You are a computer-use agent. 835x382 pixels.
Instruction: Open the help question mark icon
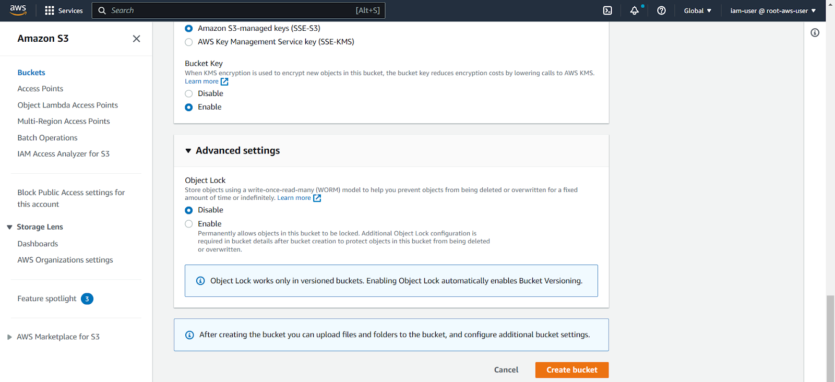661,10
